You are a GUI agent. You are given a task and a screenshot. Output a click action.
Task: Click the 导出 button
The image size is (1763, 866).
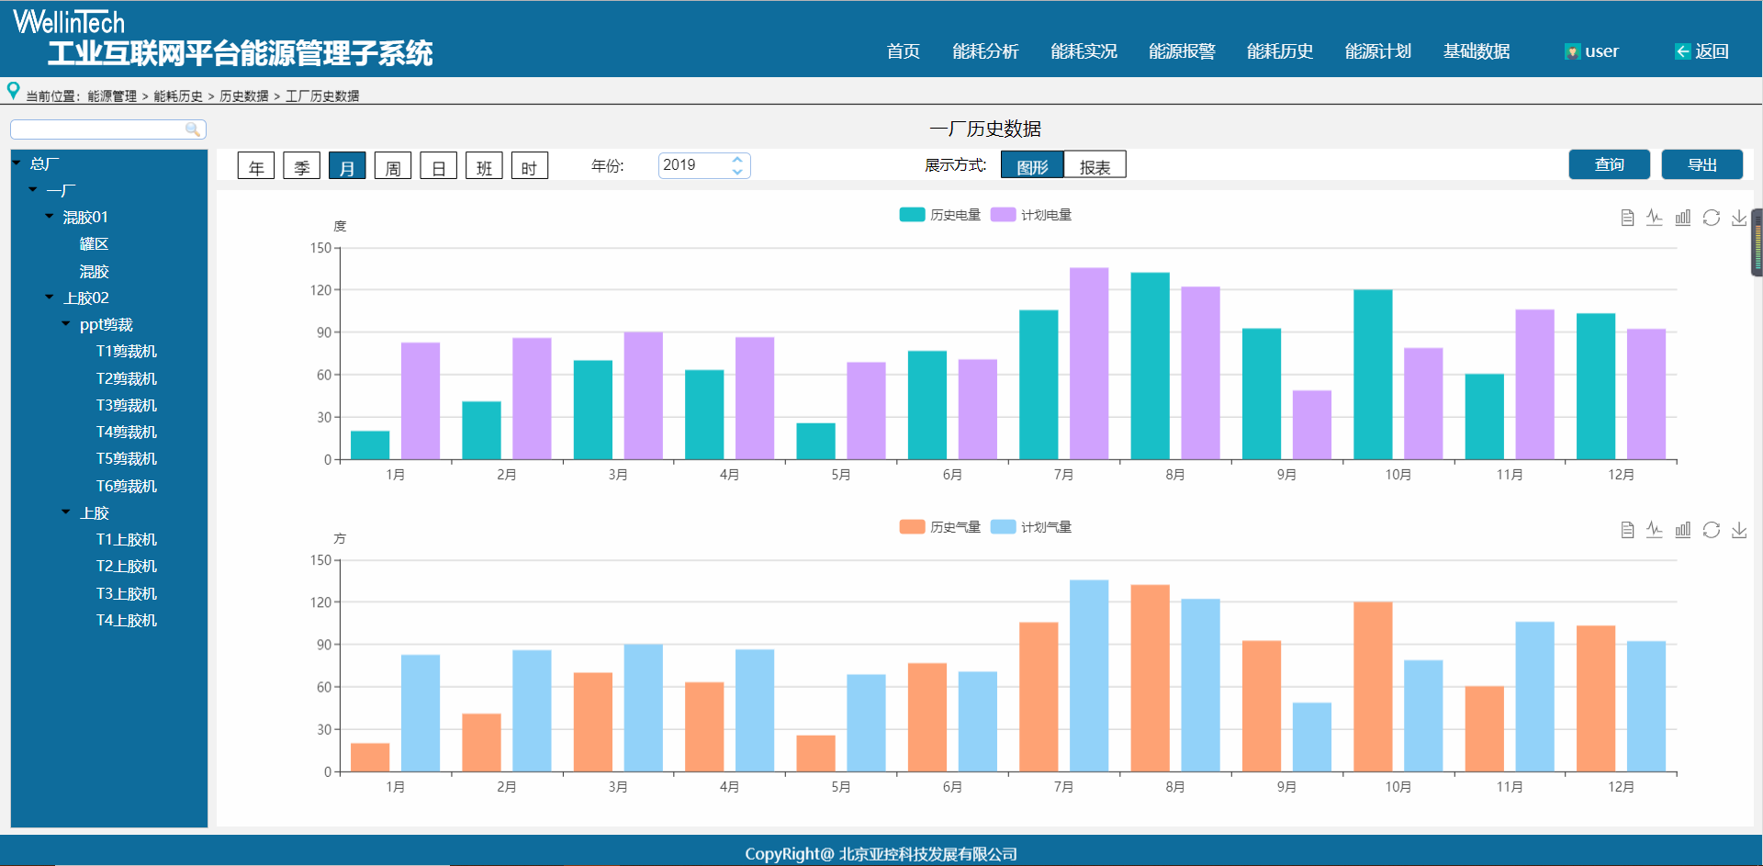coord(1702,164)
